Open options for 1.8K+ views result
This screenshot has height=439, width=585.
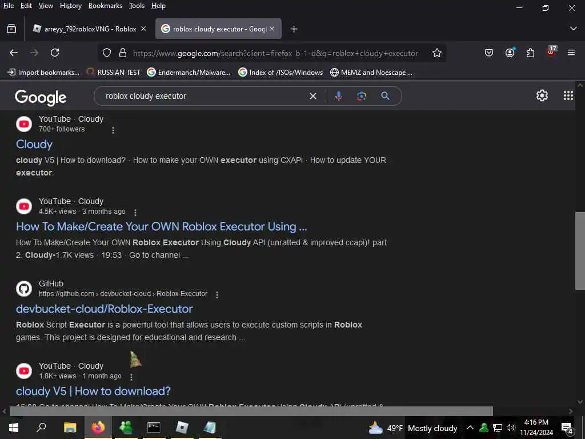131,377
